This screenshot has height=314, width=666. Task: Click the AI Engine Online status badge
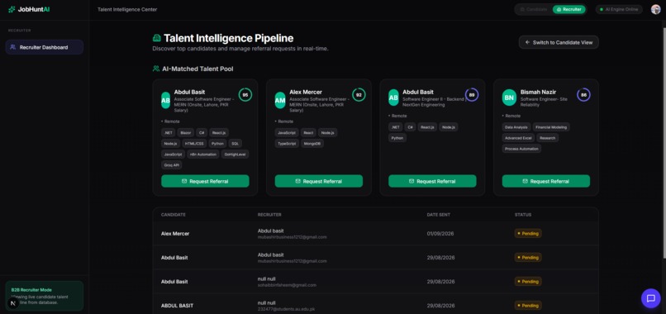pos(619,9)
